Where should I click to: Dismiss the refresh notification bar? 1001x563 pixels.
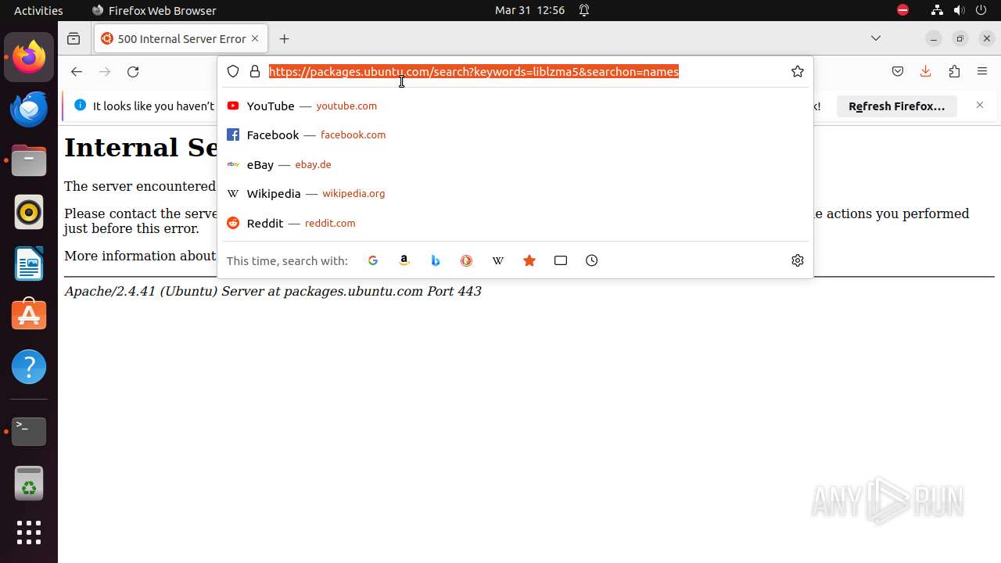coord(980,106)
